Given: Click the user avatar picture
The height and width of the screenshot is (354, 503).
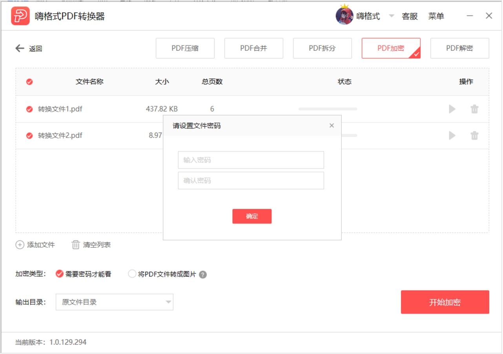Looking at the screenshot, I should tap(344, 16).
